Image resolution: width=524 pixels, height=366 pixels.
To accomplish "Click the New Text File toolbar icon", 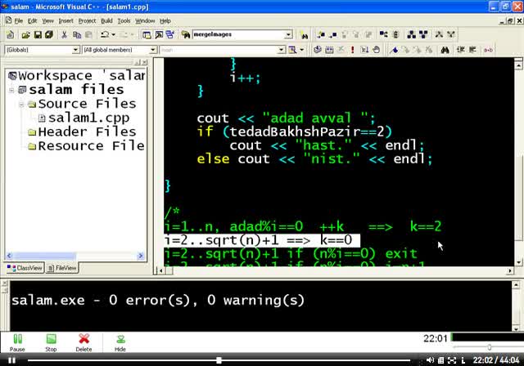I will coord(10,34).
